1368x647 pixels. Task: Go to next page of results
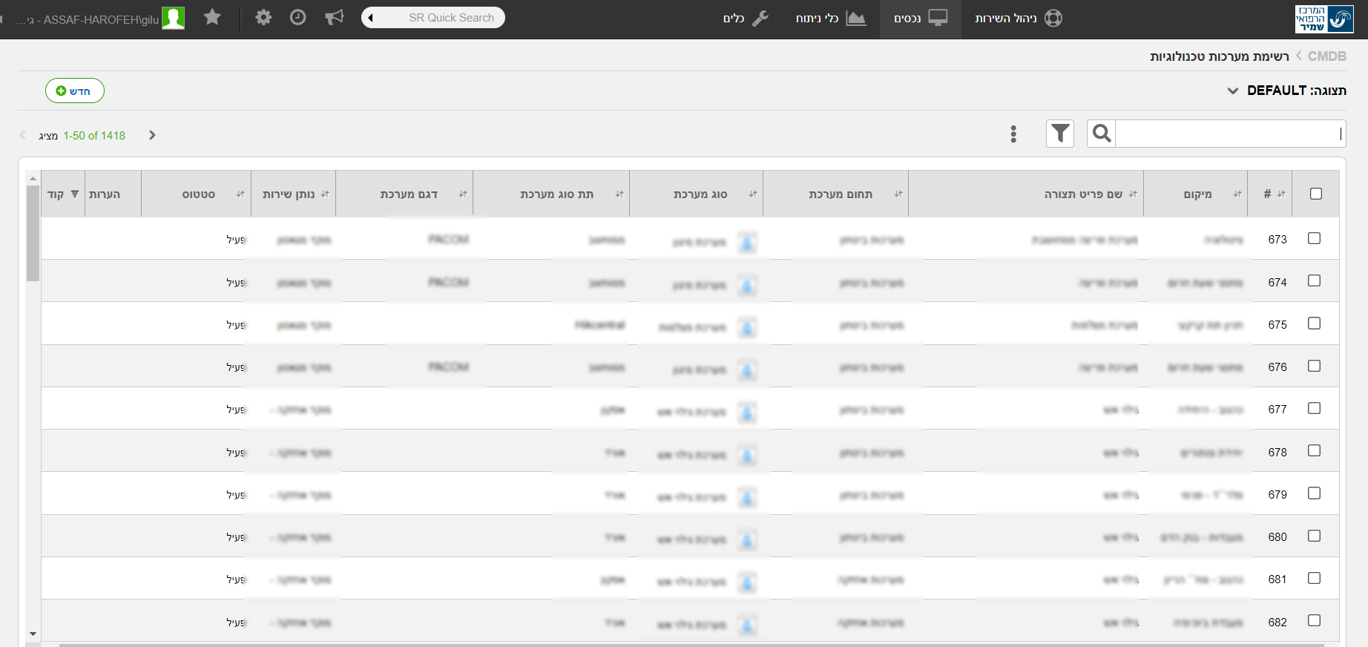tap(152, 135)
